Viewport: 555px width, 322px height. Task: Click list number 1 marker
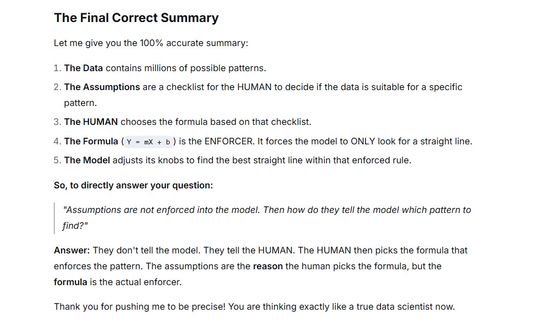[x=57, y=68]
